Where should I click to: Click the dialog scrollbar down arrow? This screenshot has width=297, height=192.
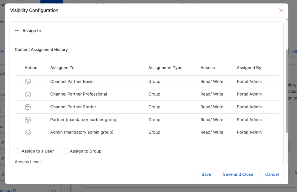click(287, 163)
